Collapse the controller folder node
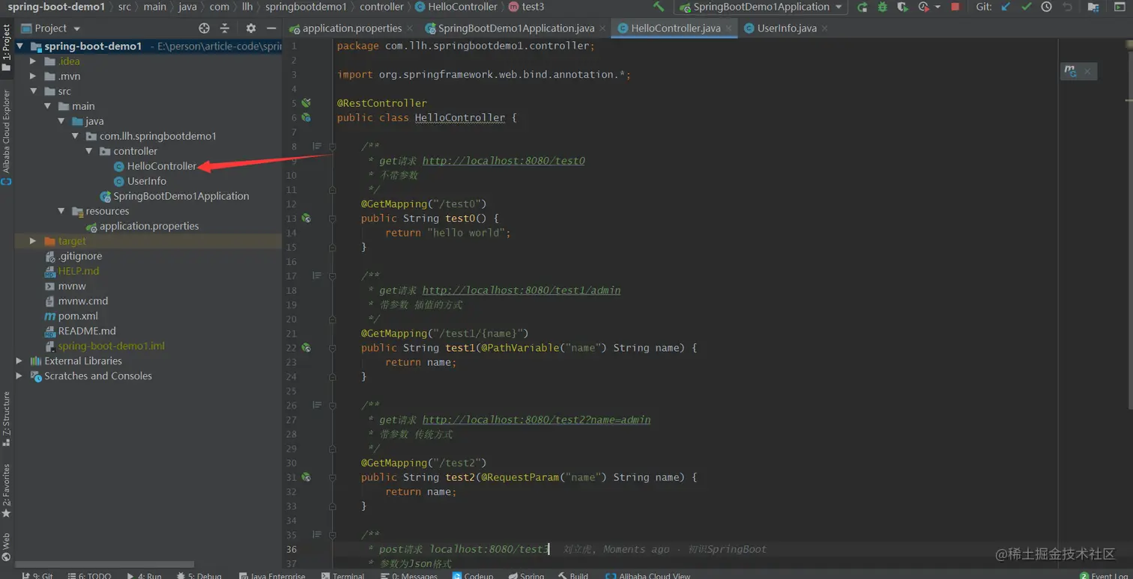The height and width of the screenshot is (579, 1133). pos(89,151)
